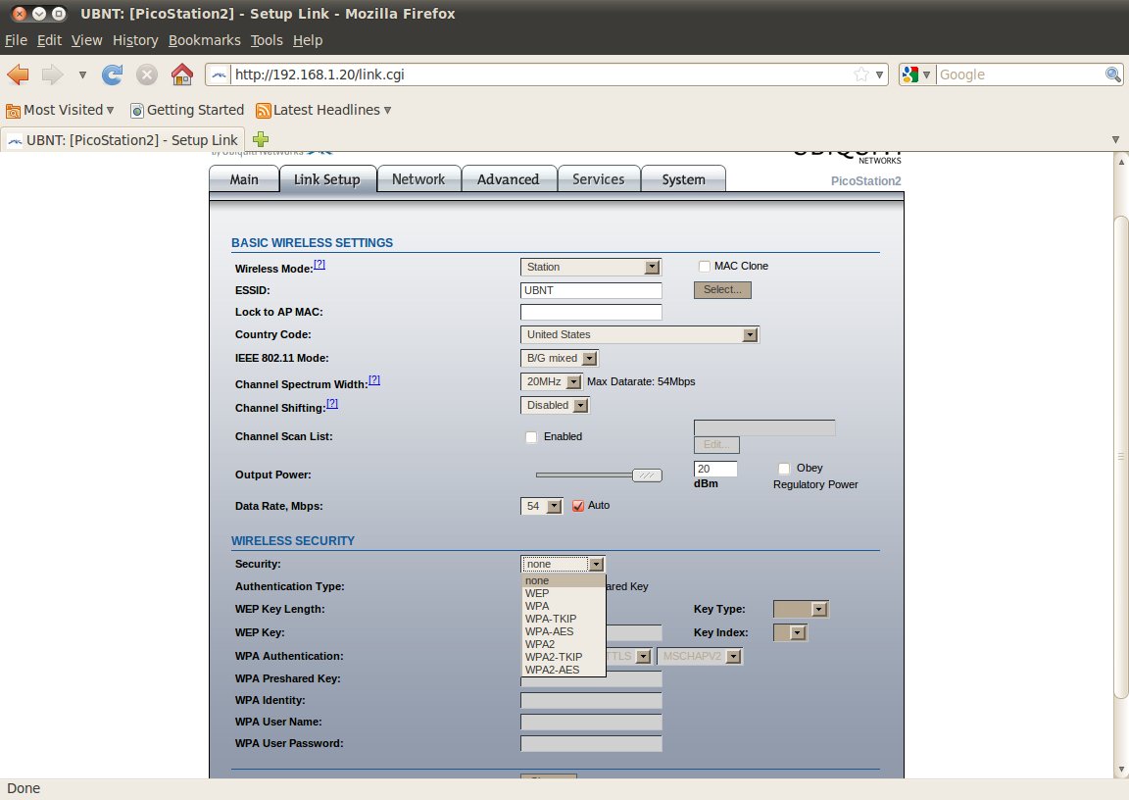Bookmark this page with the star icon
This screenshot has width=1129, height=800.
[x=861, y=75]
